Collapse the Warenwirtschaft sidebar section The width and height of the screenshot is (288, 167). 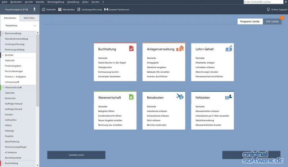click(3, 87)
